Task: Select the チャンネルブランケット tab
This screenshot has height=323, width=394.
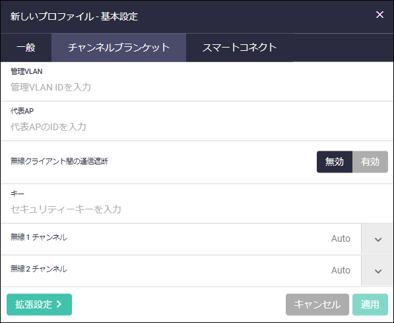Action: (x=119, y=48)
